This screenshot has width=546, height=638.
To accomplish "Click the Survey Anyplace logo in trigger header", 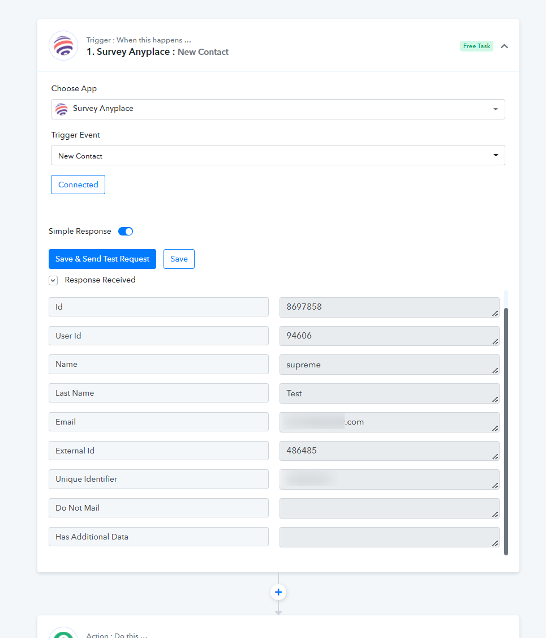I will pyautogui.click(x=63, y=45).
